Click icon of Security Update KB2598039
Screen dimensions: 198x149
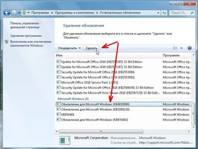(x=59, y=87)
